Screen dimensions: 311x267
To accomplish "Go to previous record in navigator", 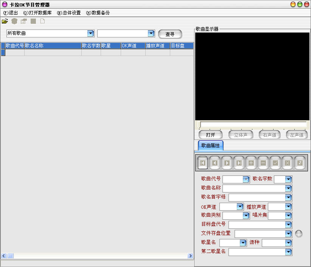I will [x=215, y=163].
